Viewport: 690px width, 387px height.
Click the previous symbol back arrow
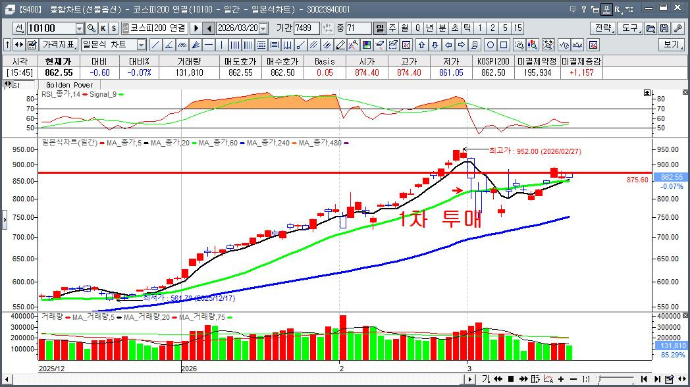click(x=209, y=28)
